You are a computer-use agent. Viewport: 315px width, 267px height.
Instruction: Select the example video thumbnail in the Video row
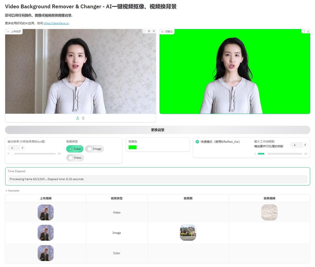coord(46,212)
